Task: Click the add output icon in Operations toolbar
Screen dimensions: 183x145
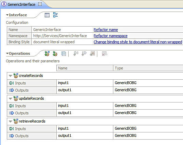Action: pos(84,53)
